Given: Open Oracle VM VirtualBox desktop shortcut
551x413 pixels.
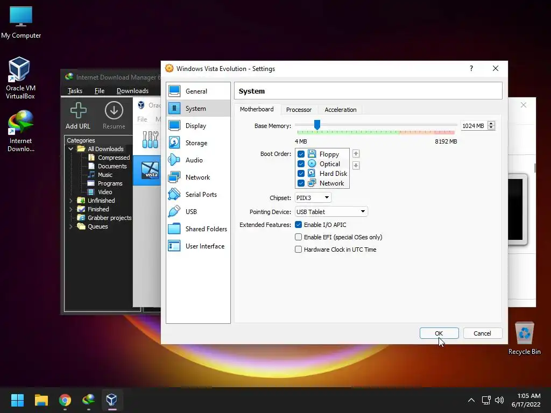Looking at the screenshot, I should pos(20,78).
